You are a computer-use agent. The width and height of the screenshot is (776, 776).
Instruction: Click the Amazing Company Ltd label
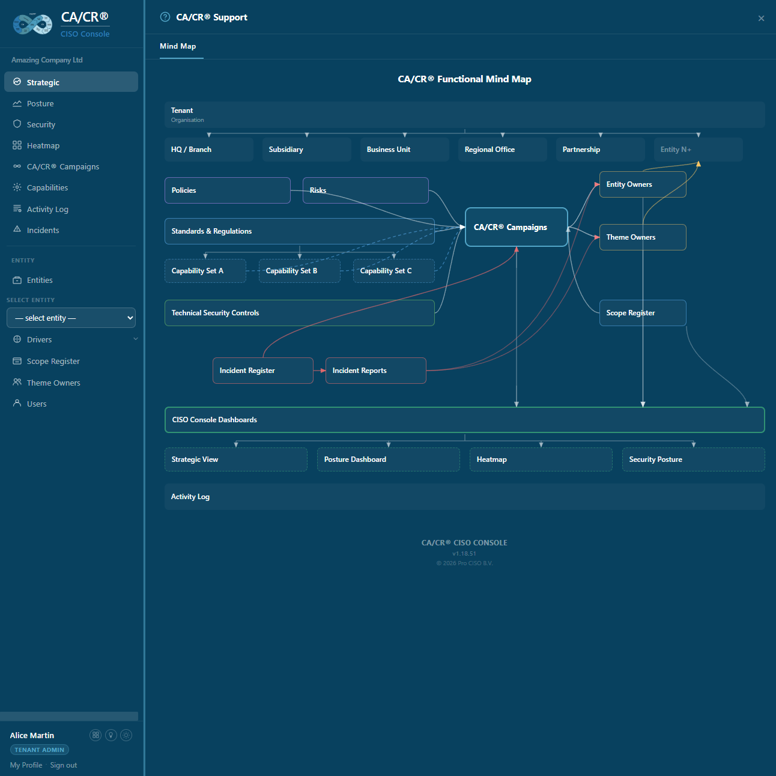coord(47,60)
